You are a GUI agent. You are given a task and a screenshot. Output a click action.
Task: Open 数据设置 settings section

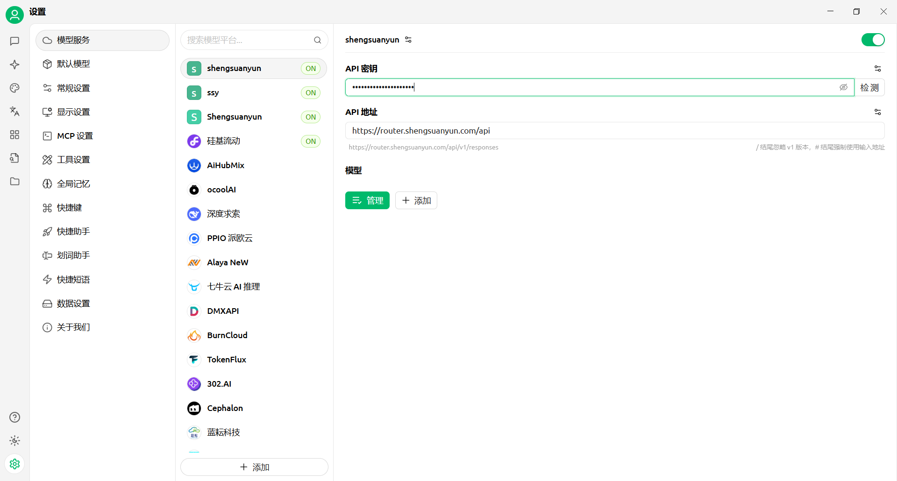(x=102, y=304)
